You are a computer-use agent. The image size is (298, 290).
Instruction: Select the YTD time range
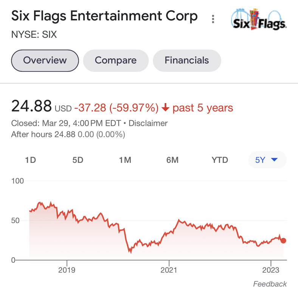click(x=220, y=160)
